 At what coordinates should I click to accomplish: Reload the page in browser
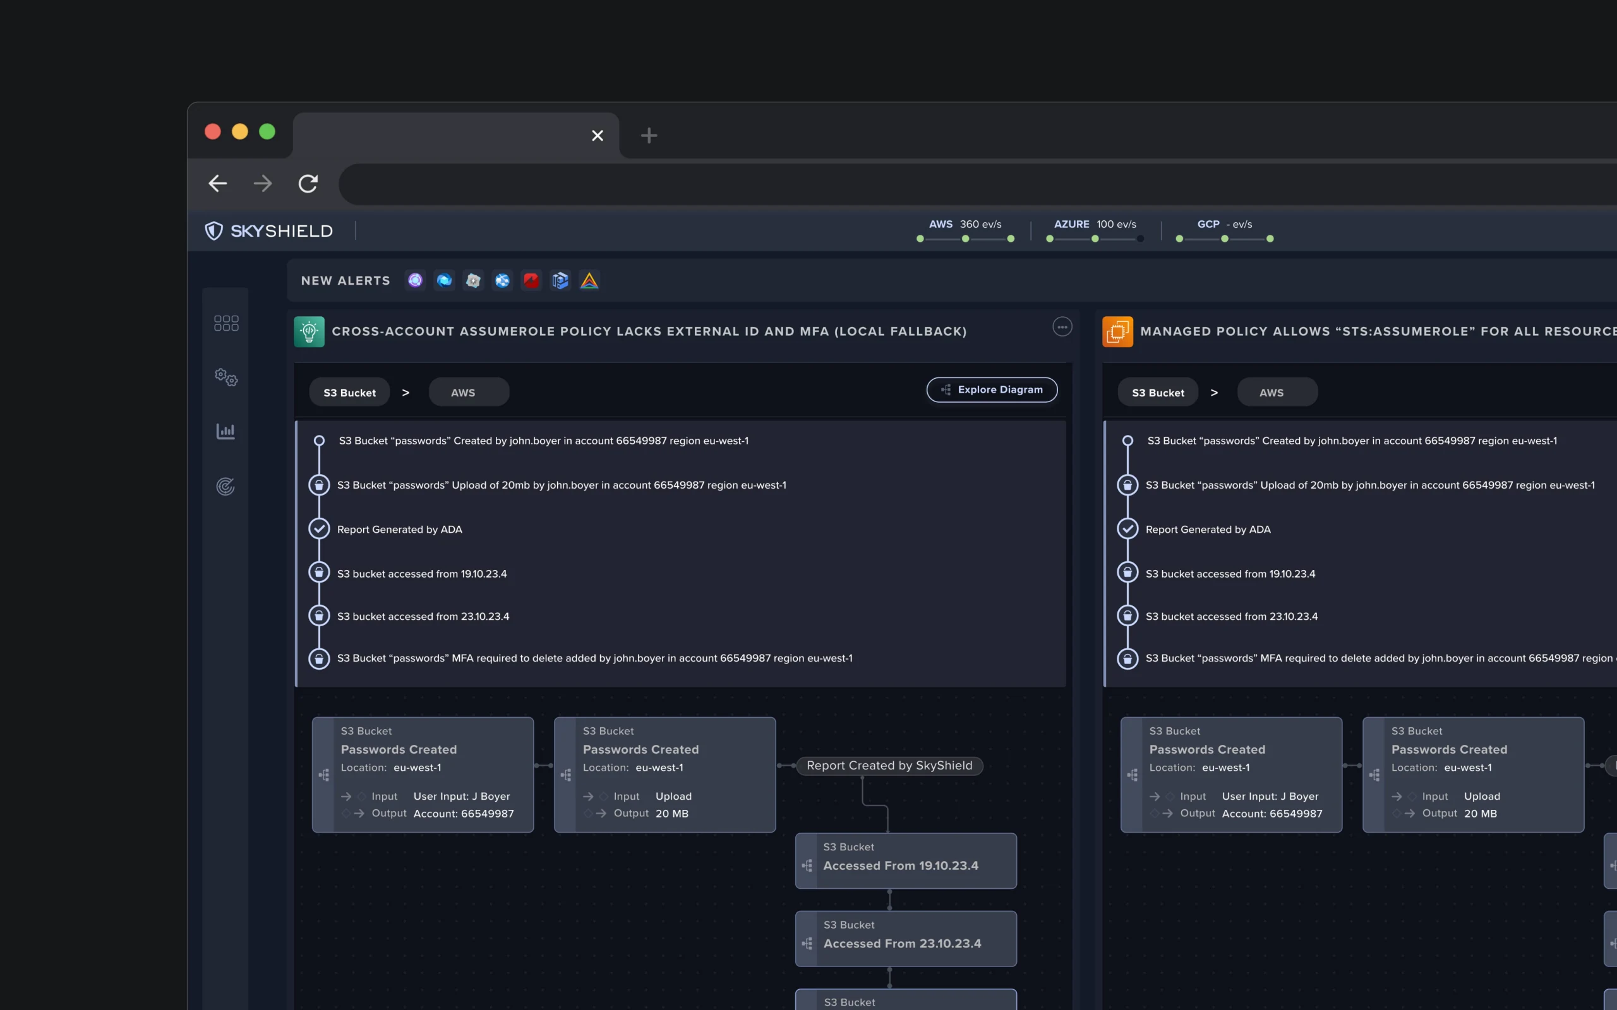(x=308, y=183)
